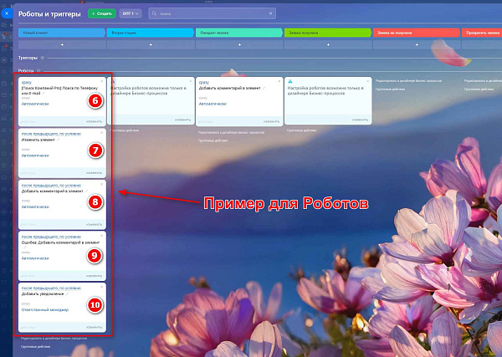
Task: Select the Вторая стадия stage header
Action: (151, 33)
